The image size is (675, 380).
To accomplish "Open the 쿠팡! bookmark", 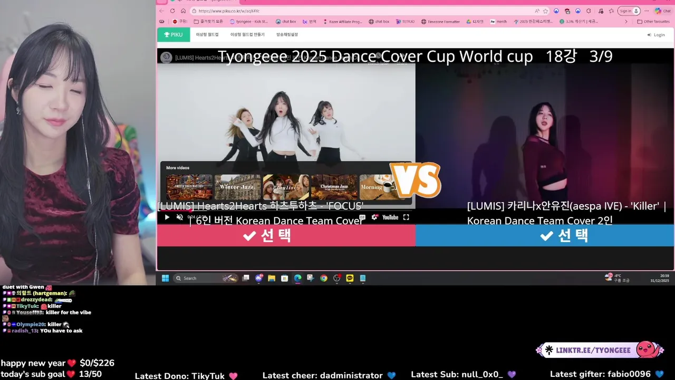I will [180, 22].
